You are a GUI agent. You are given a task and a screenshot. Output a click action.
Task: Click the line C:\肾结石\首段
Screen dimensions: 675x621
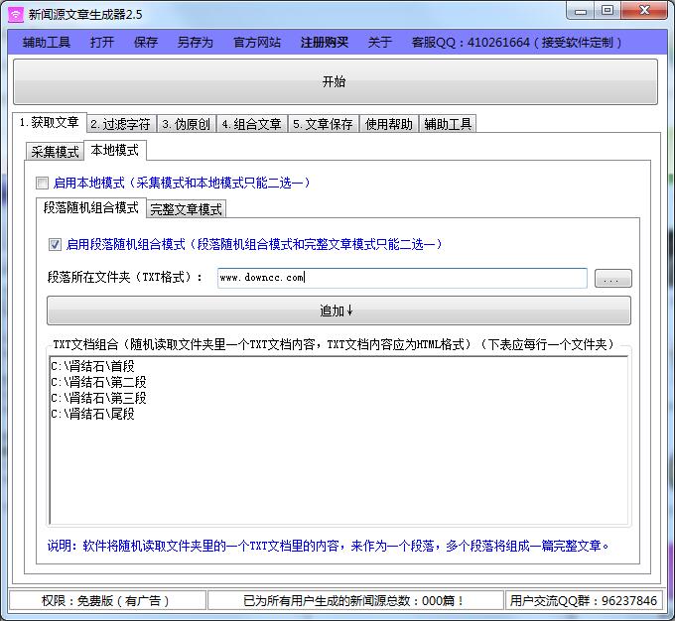point(92,366)
